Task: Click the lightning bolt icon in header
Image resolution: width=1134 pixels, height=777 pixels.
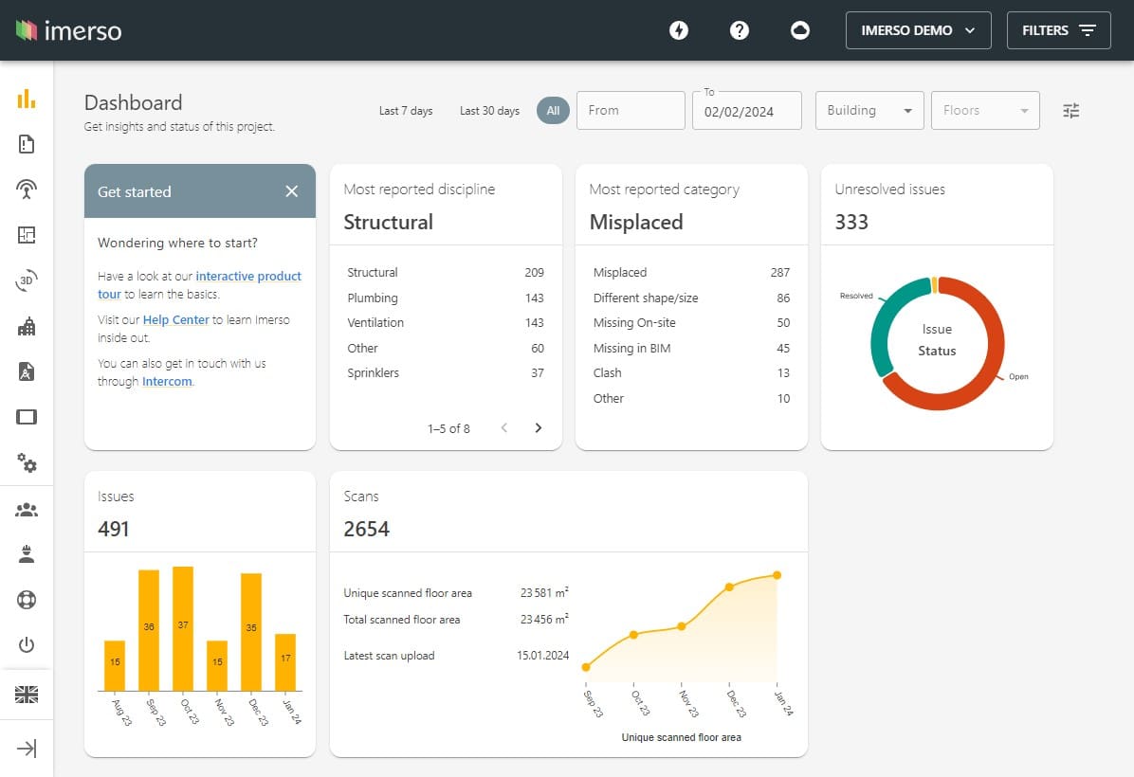Action: click(x=679, y=30)
